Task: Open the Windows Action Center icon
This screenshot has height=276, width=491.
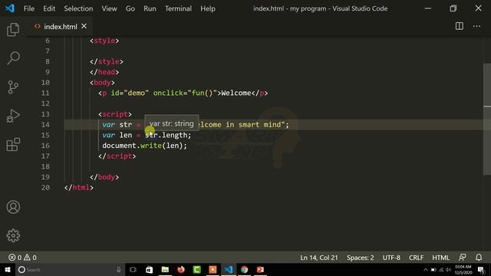Action: pyautogui.click(x=481, y=269)
